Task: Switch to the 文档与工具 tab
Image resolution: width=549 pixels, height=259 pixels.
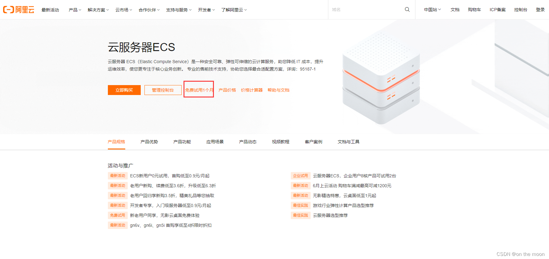Action: pyautogui.click(x=349, y=142)
